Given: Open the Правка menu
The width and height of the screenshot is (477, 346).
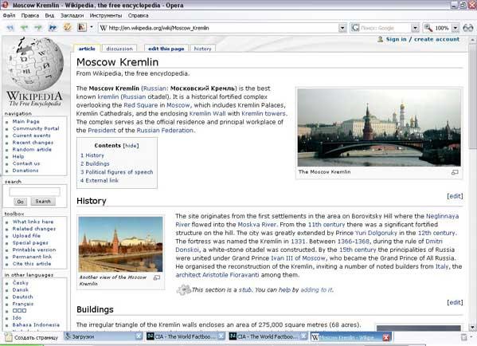Looking at the screenshot, I should [30, 15].
